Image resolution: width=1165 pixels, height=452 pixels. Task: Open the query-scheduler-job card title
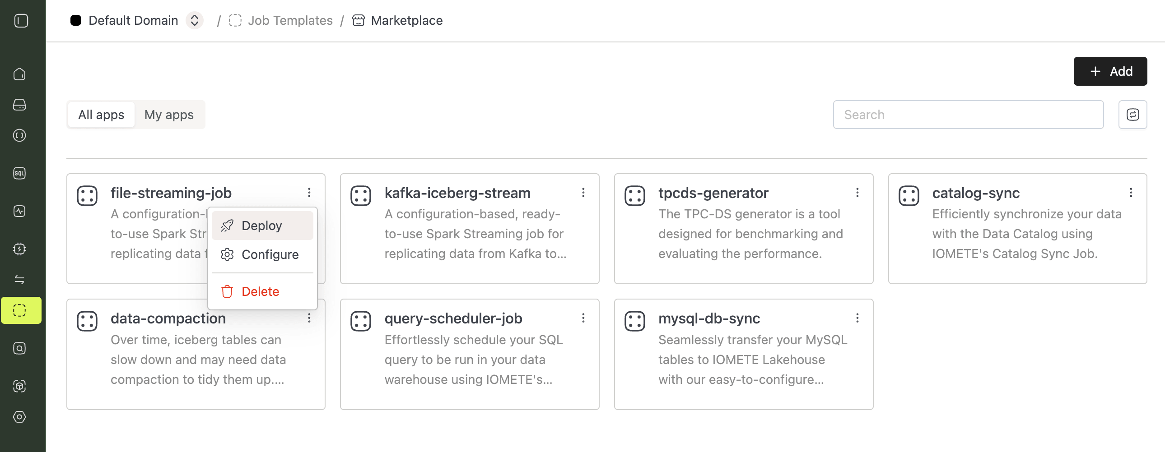point(453,318)
